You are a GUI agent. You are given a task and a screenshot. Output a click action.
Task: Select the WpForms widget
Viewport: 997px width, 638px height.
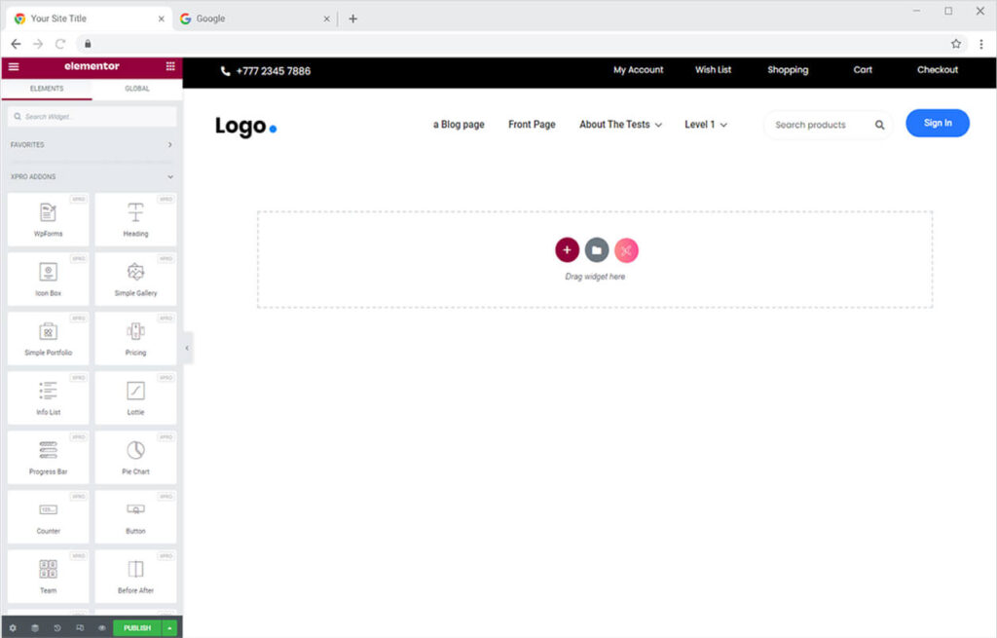click(48, 219)
